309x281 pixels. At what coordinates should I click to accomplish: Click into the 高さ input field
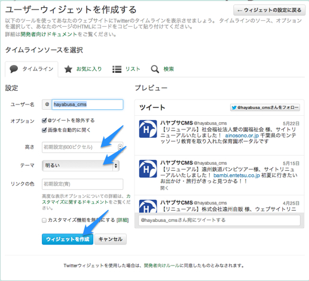coord(82,147)
